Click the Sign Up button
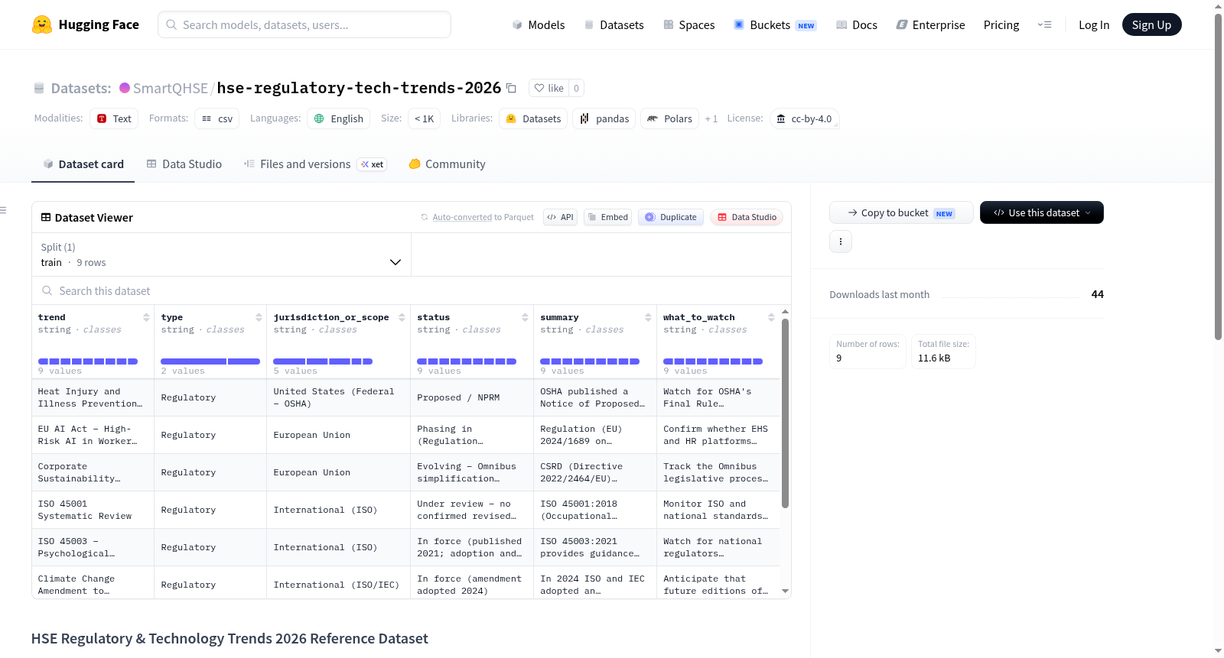1224x658 pixels. point(1151,24)
